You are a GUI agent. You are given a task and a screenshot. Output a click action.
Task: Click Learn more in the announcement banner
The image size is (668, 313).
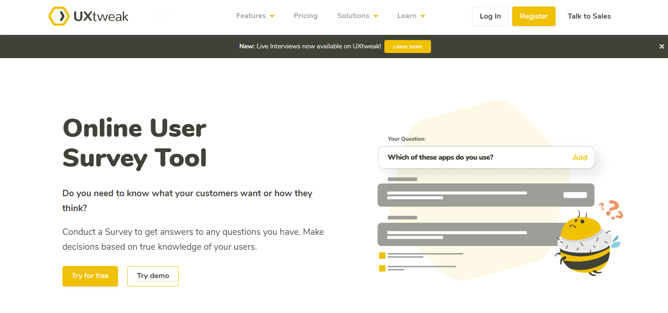click(x=407, y=47)
